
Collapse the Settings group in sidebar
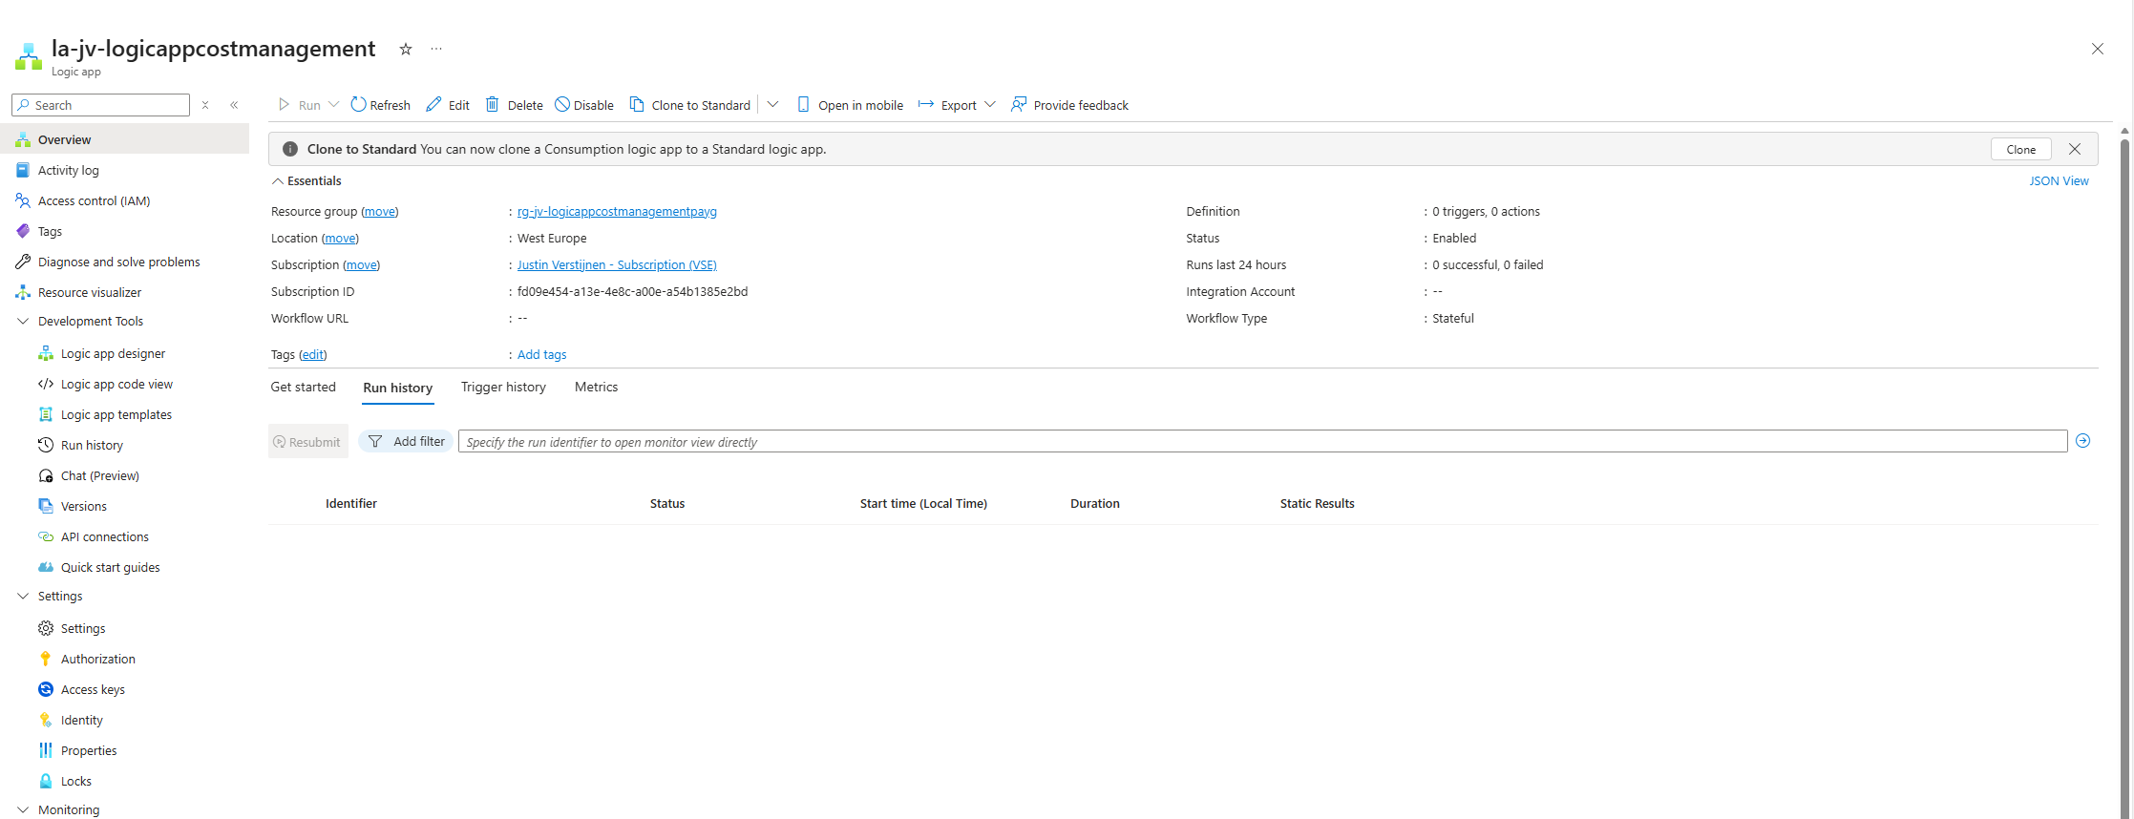click(24, 596)
